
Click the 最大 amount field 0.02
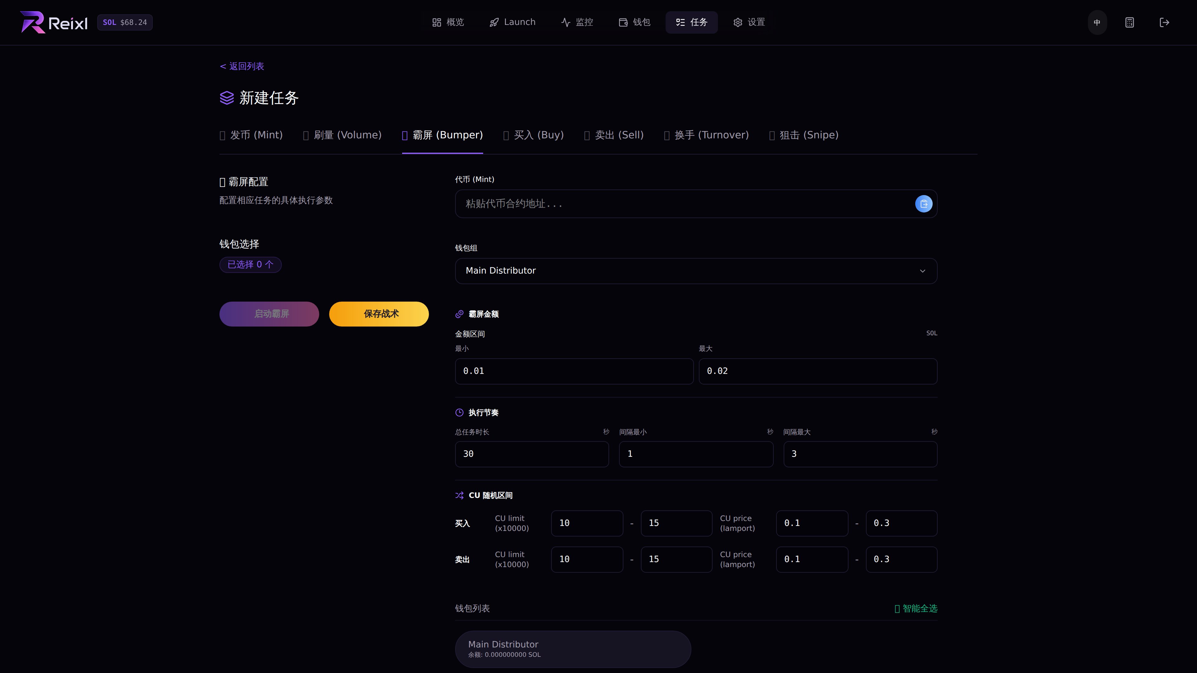coord(818,371)
